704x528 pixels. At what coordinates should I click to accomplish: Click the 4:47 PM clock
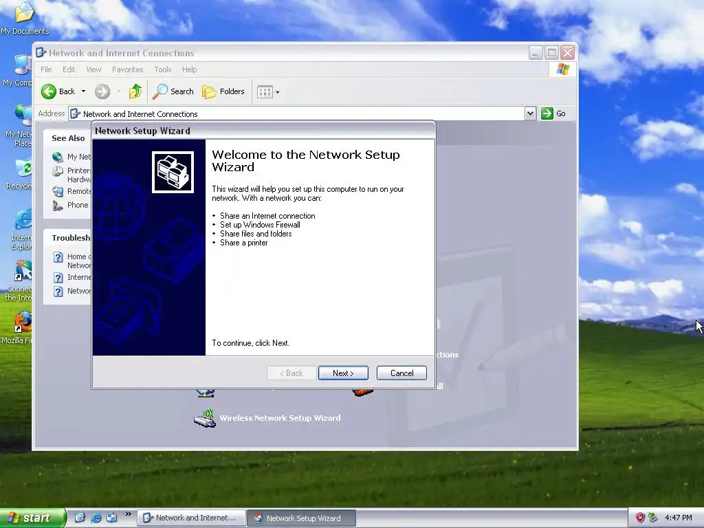(x=679, y=518)
